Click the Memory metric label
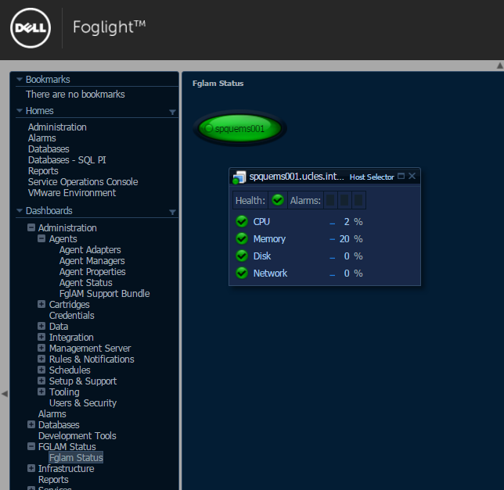This screenshot has width=504, height=490. point(269,238)
